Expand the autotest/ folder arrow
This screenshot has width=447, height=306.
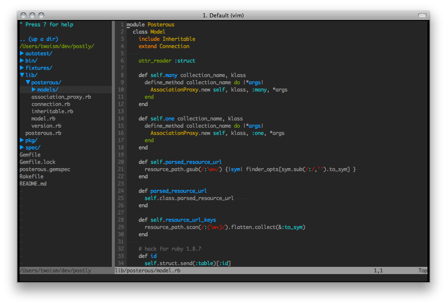point(22,53)
